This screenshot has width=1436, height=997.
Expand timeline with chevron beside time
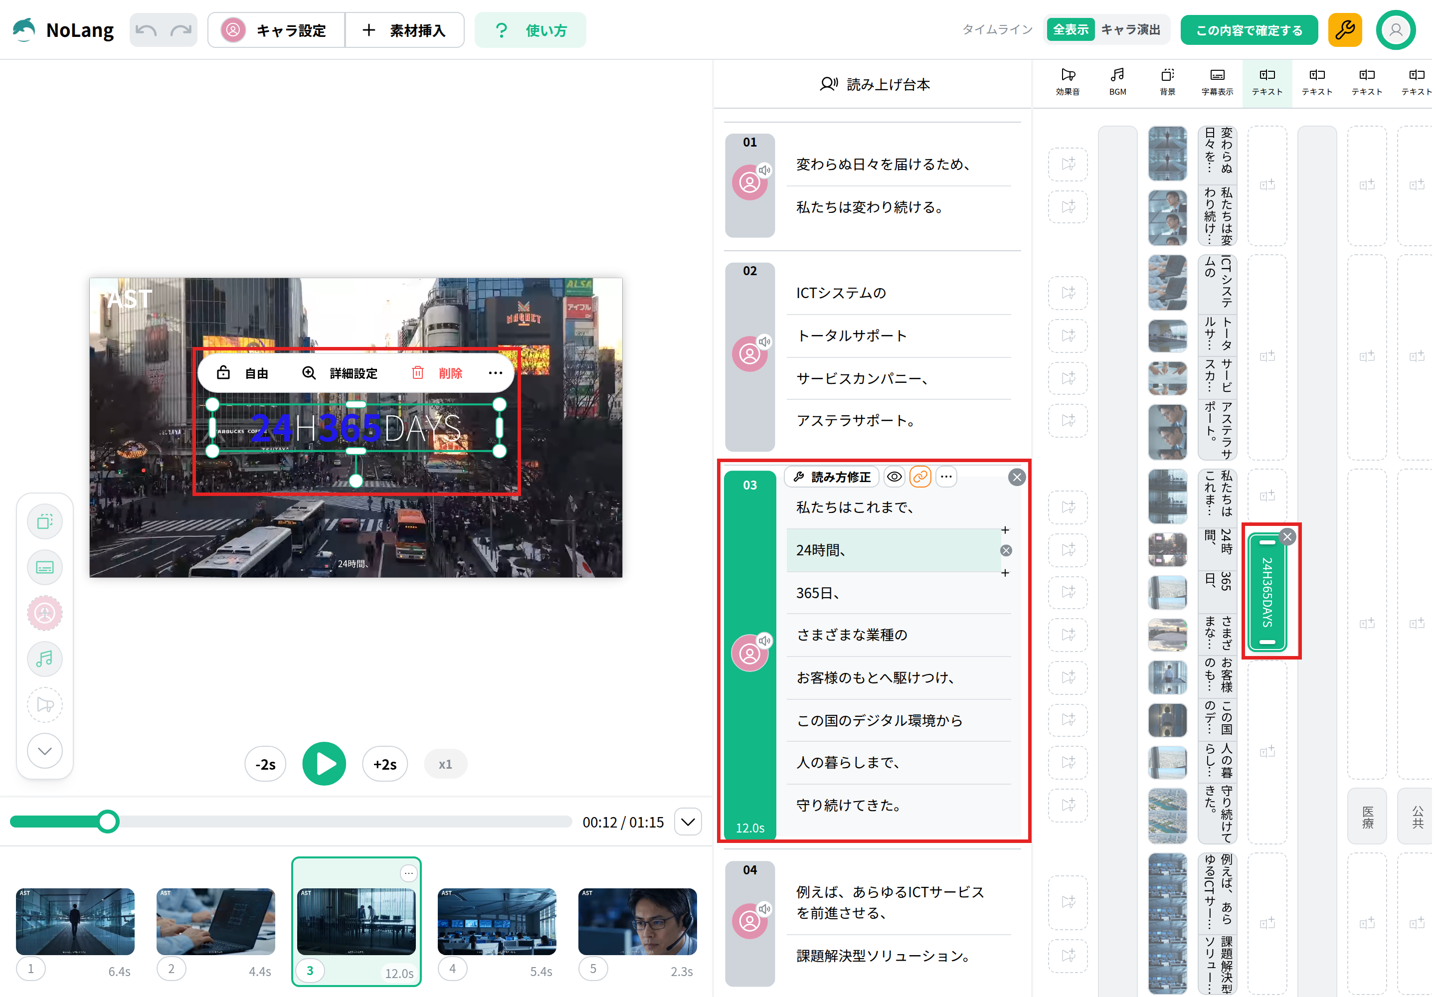coord(688,822)
